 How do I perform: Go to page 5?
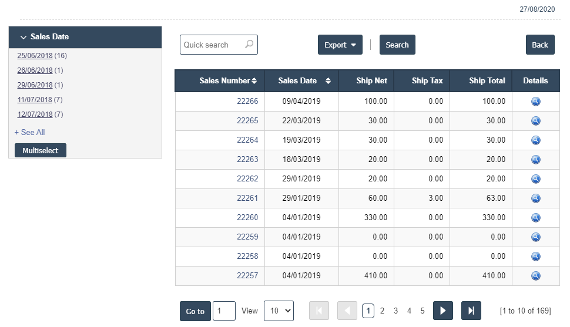click(x=423, y=311)
